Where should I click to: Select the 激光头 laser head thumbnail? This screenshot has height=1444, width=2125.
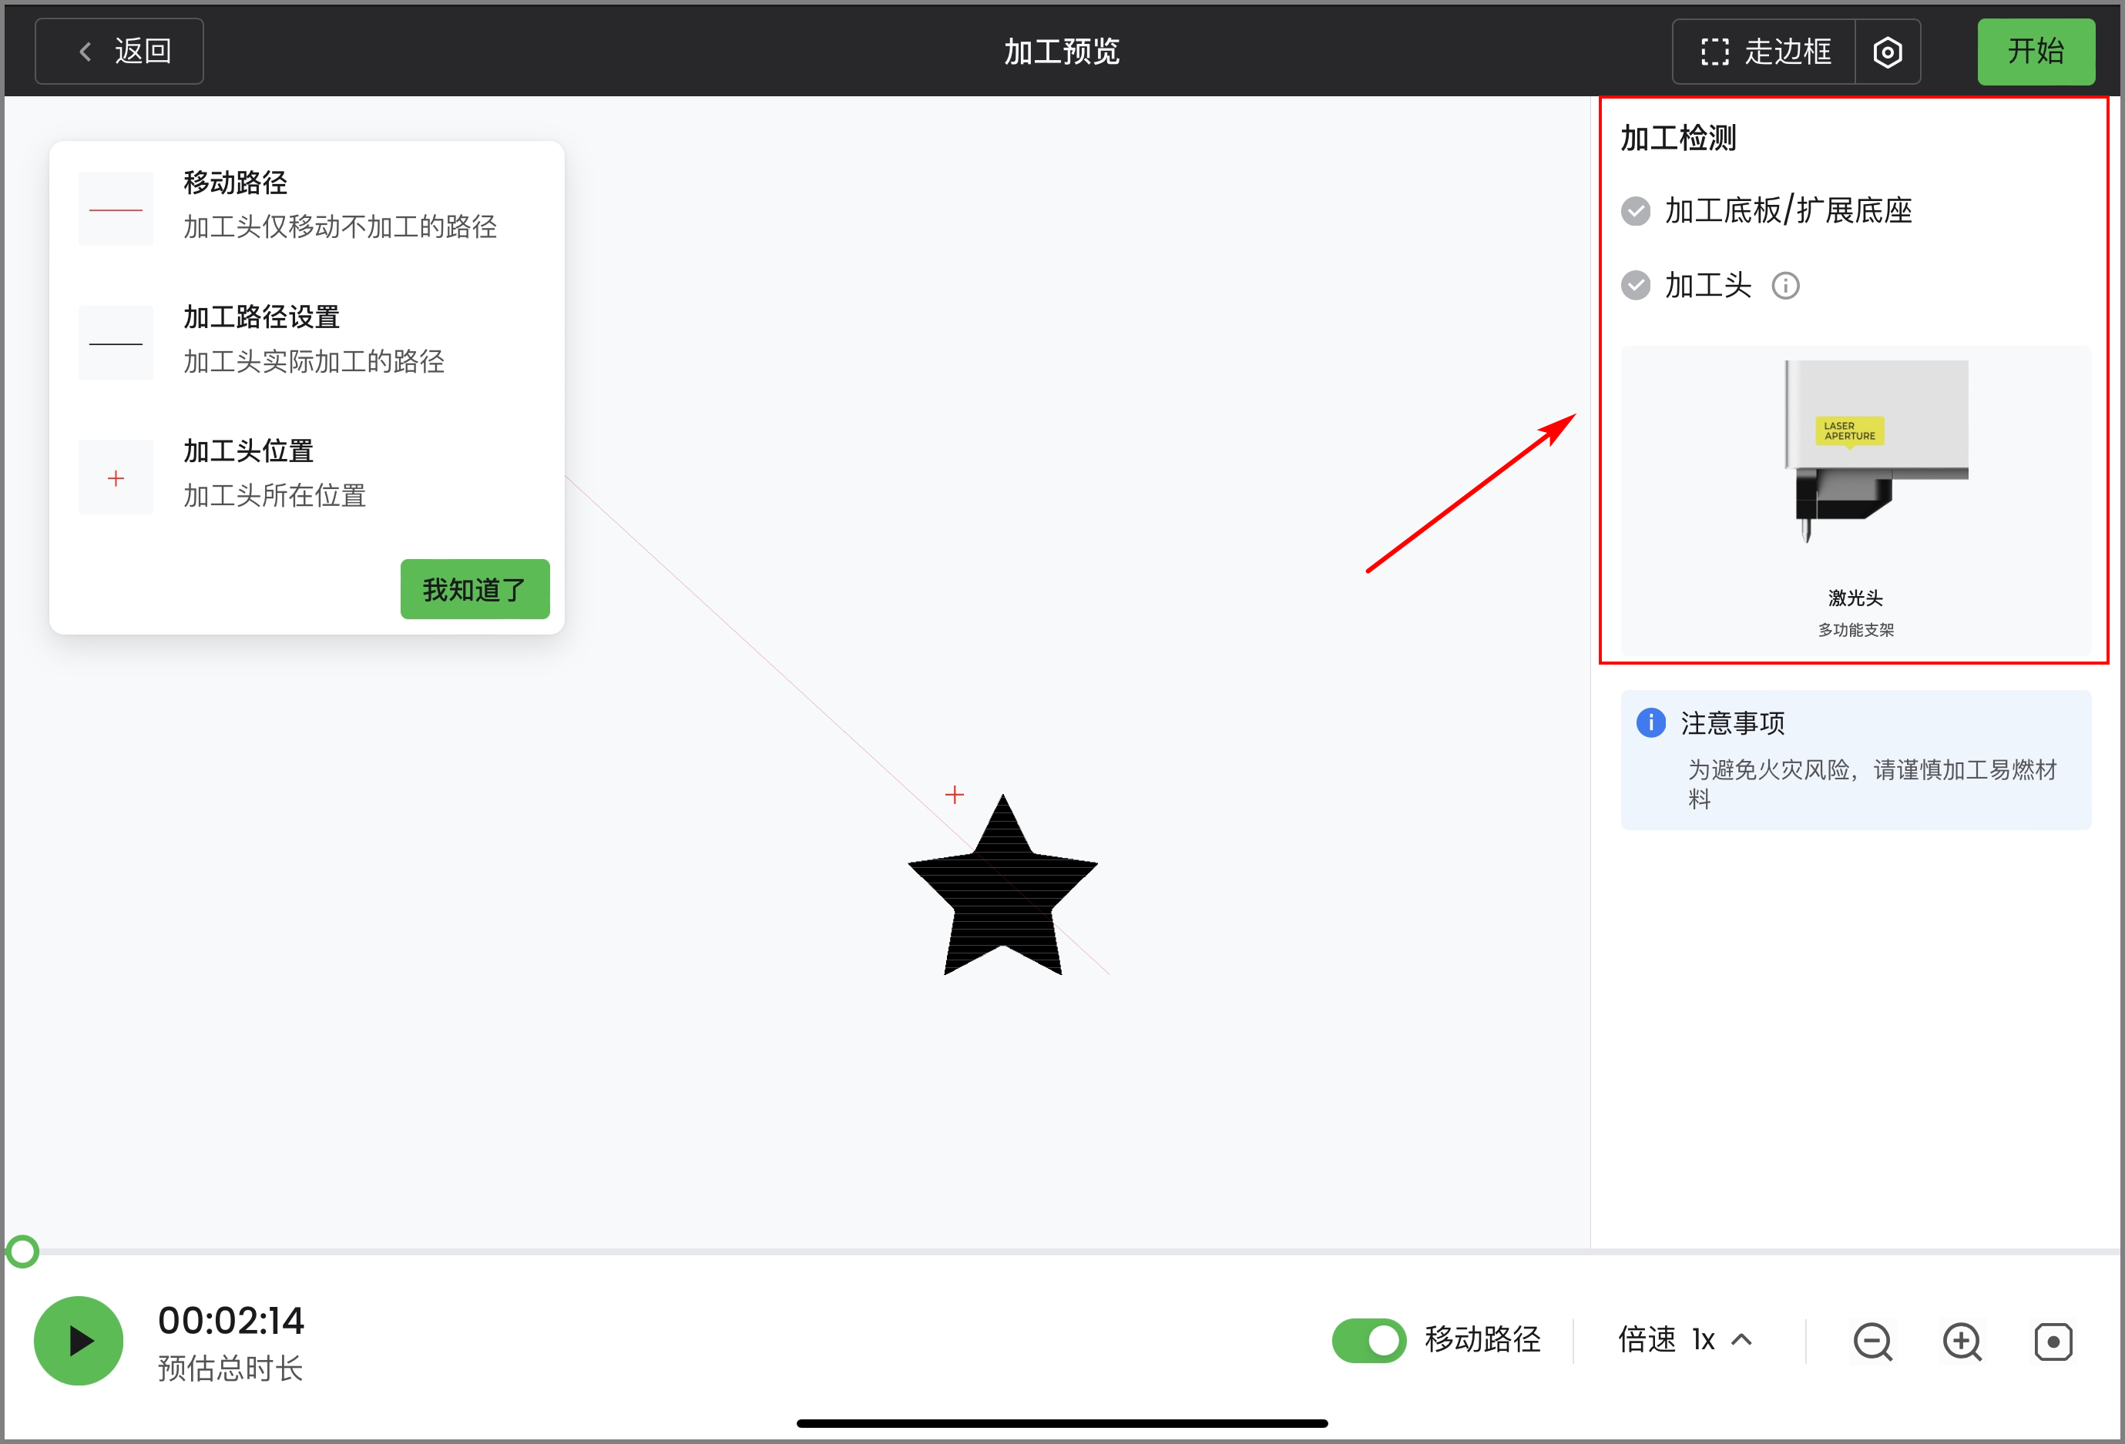(1856, 499)
